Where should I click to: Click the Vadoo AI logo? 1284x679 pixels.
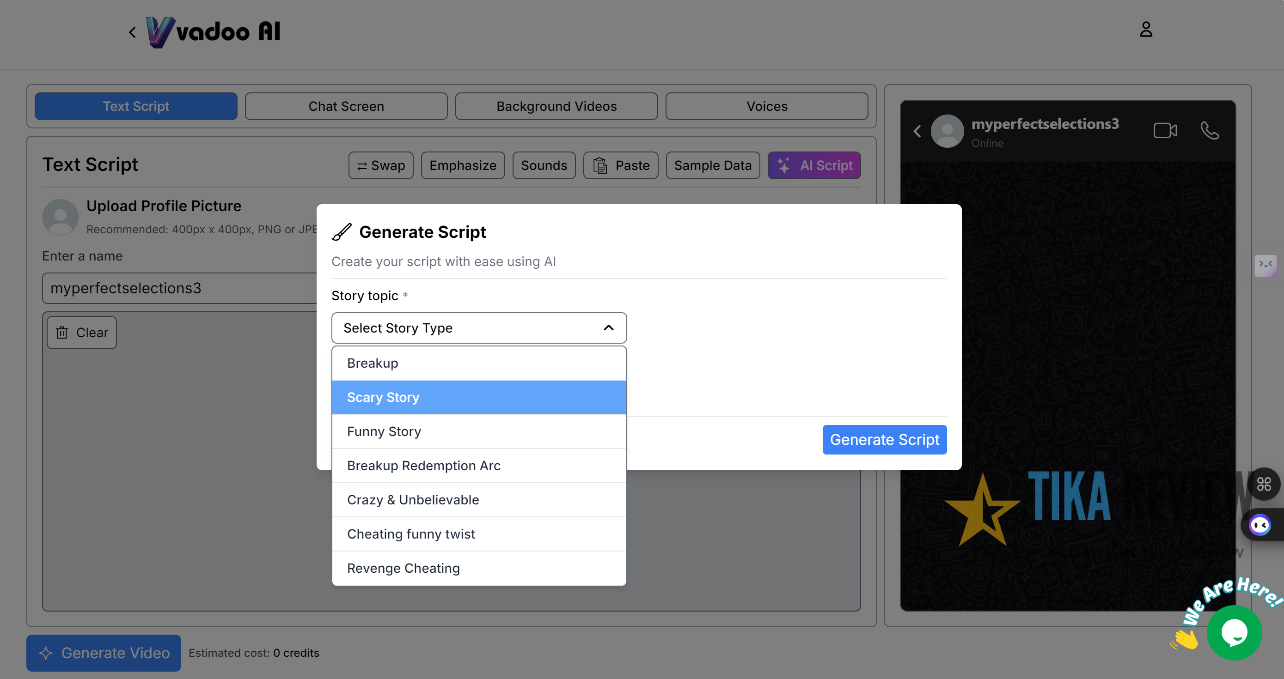(x=213, y=32)
